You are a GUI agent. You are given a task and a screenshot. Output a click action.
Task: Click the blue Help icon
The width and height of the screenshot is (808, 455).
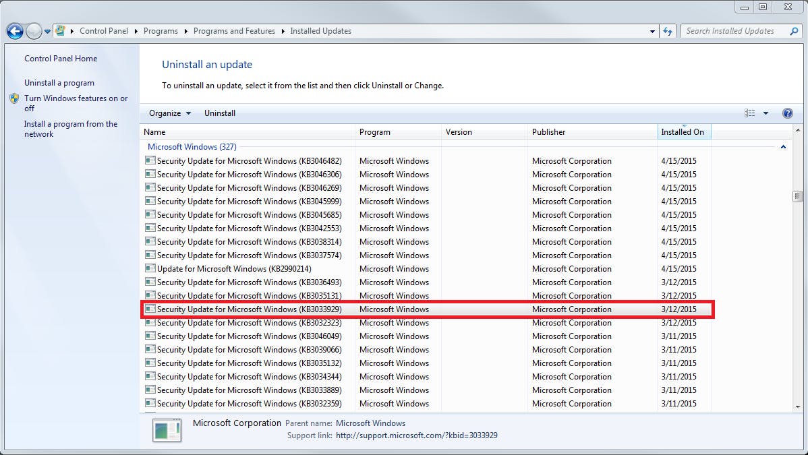pos(787,113)
